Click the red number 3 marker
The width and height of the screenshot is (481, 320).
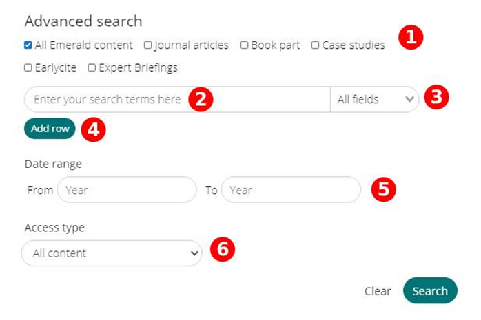point(436,97)
